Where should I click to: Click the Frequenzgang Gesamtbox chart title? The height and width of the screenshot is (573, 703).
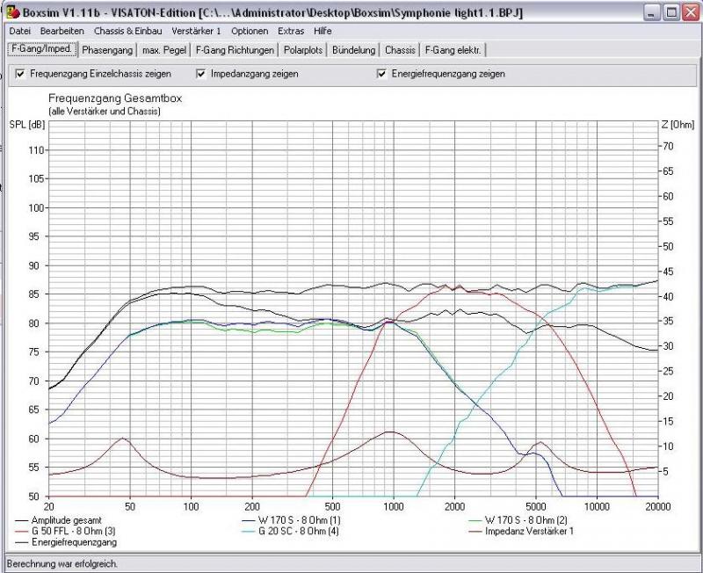115,98
